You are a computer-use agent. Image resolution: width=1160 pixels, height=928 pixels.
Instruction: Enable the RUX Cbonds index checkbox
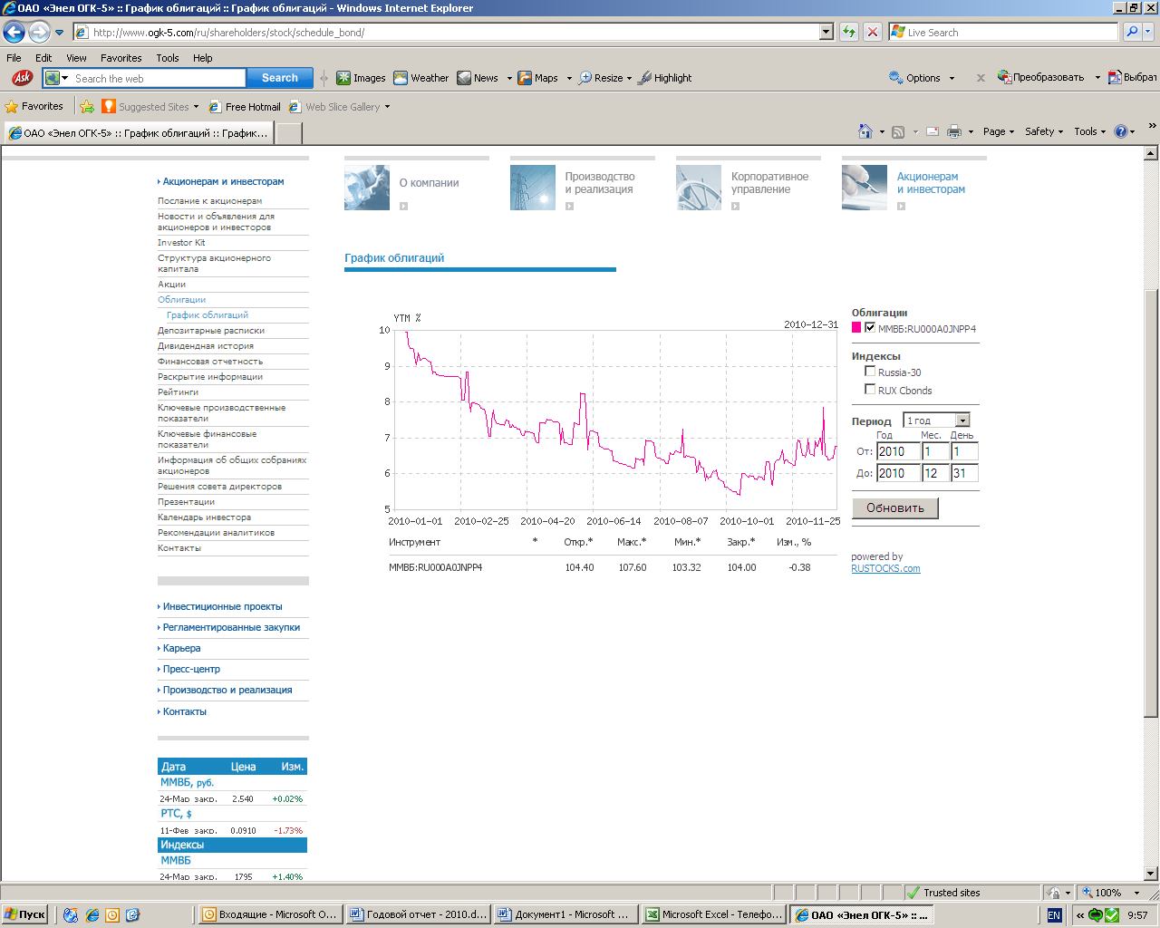click(870, 389)
